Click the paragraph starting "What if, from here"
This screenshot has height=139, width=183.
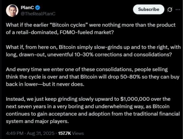click(x=93, y=51)
